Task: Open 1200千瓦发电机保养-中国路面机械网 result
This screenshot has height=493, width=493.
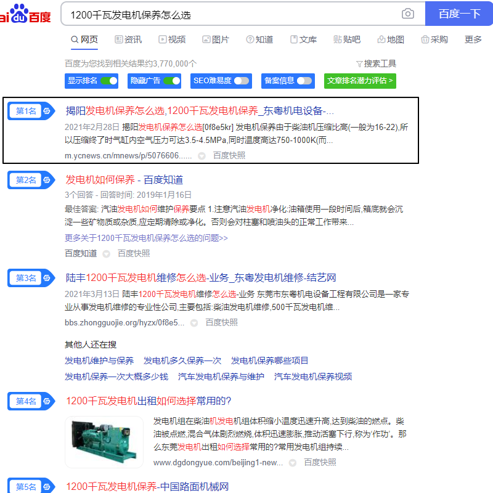Action: point(147,486)
